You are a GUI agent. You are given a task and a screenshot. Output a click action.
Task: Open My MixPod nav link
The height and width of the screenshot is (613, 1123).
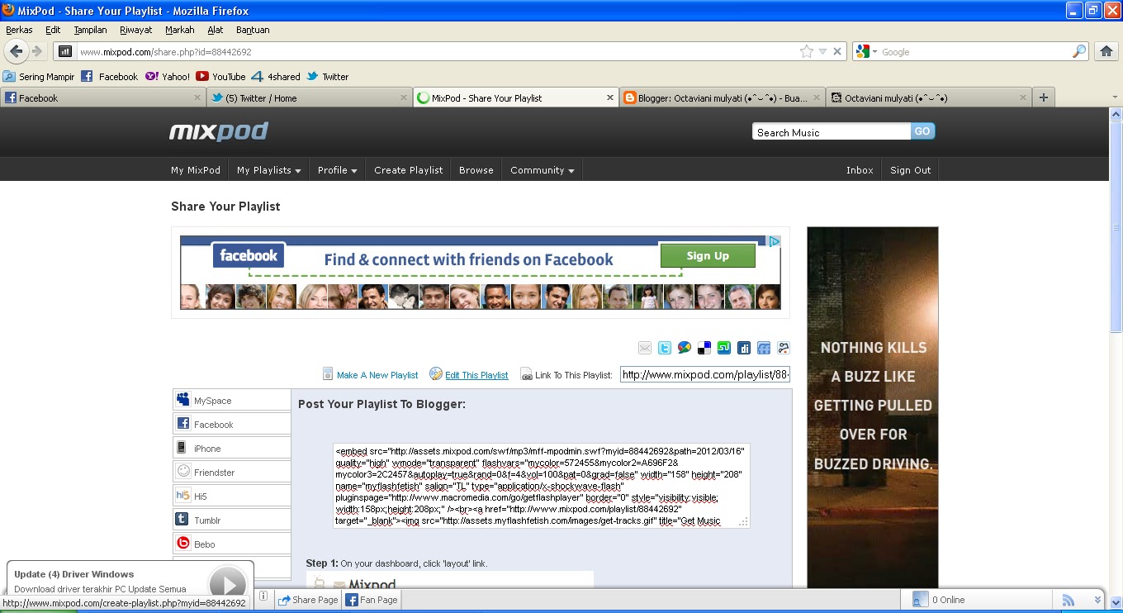click(x=196, y=170)
